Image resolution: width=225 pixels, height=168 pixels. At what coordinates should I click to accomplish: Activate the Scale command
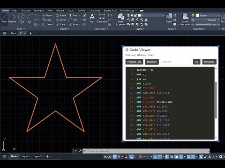click(x=60, y=24)
